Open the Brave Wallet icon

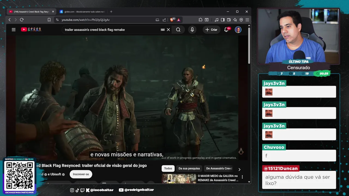coord(229,20)
